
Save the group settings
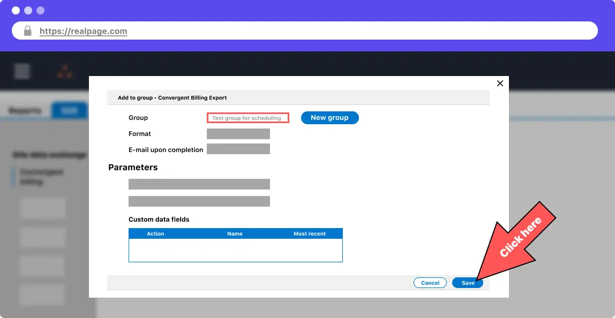pos(467,283)
